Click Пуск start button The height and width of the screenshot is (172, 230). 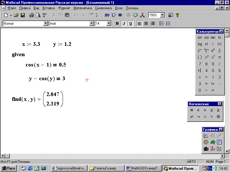[x=9, y=168]
